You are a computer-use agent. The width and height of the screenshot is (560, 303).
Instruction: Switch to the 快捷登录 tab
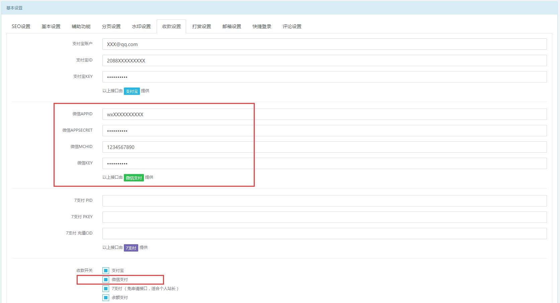point(262,26)
